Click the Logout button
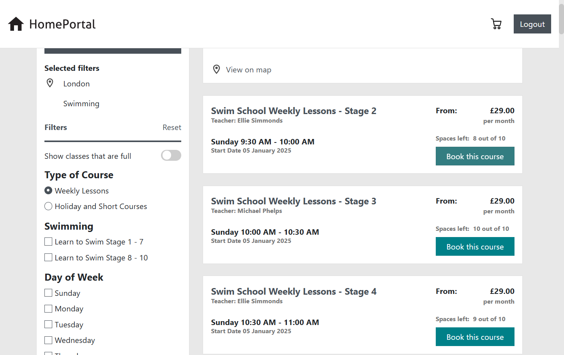 pos(532,24)
